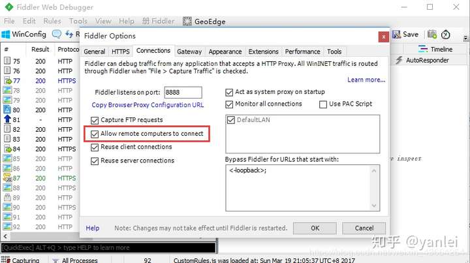
Task: Toggle Reuse server connections checkbox
Action: (x=95, y=161)
